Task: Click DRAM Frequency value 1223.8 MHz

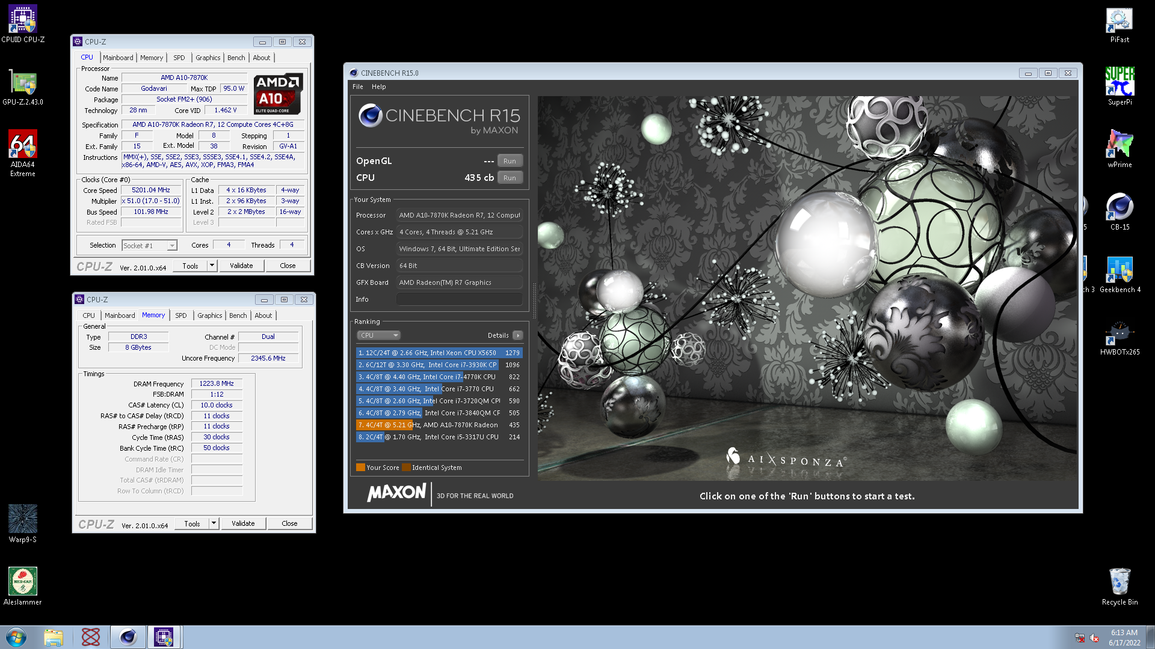Action: [x=217, y=383]
